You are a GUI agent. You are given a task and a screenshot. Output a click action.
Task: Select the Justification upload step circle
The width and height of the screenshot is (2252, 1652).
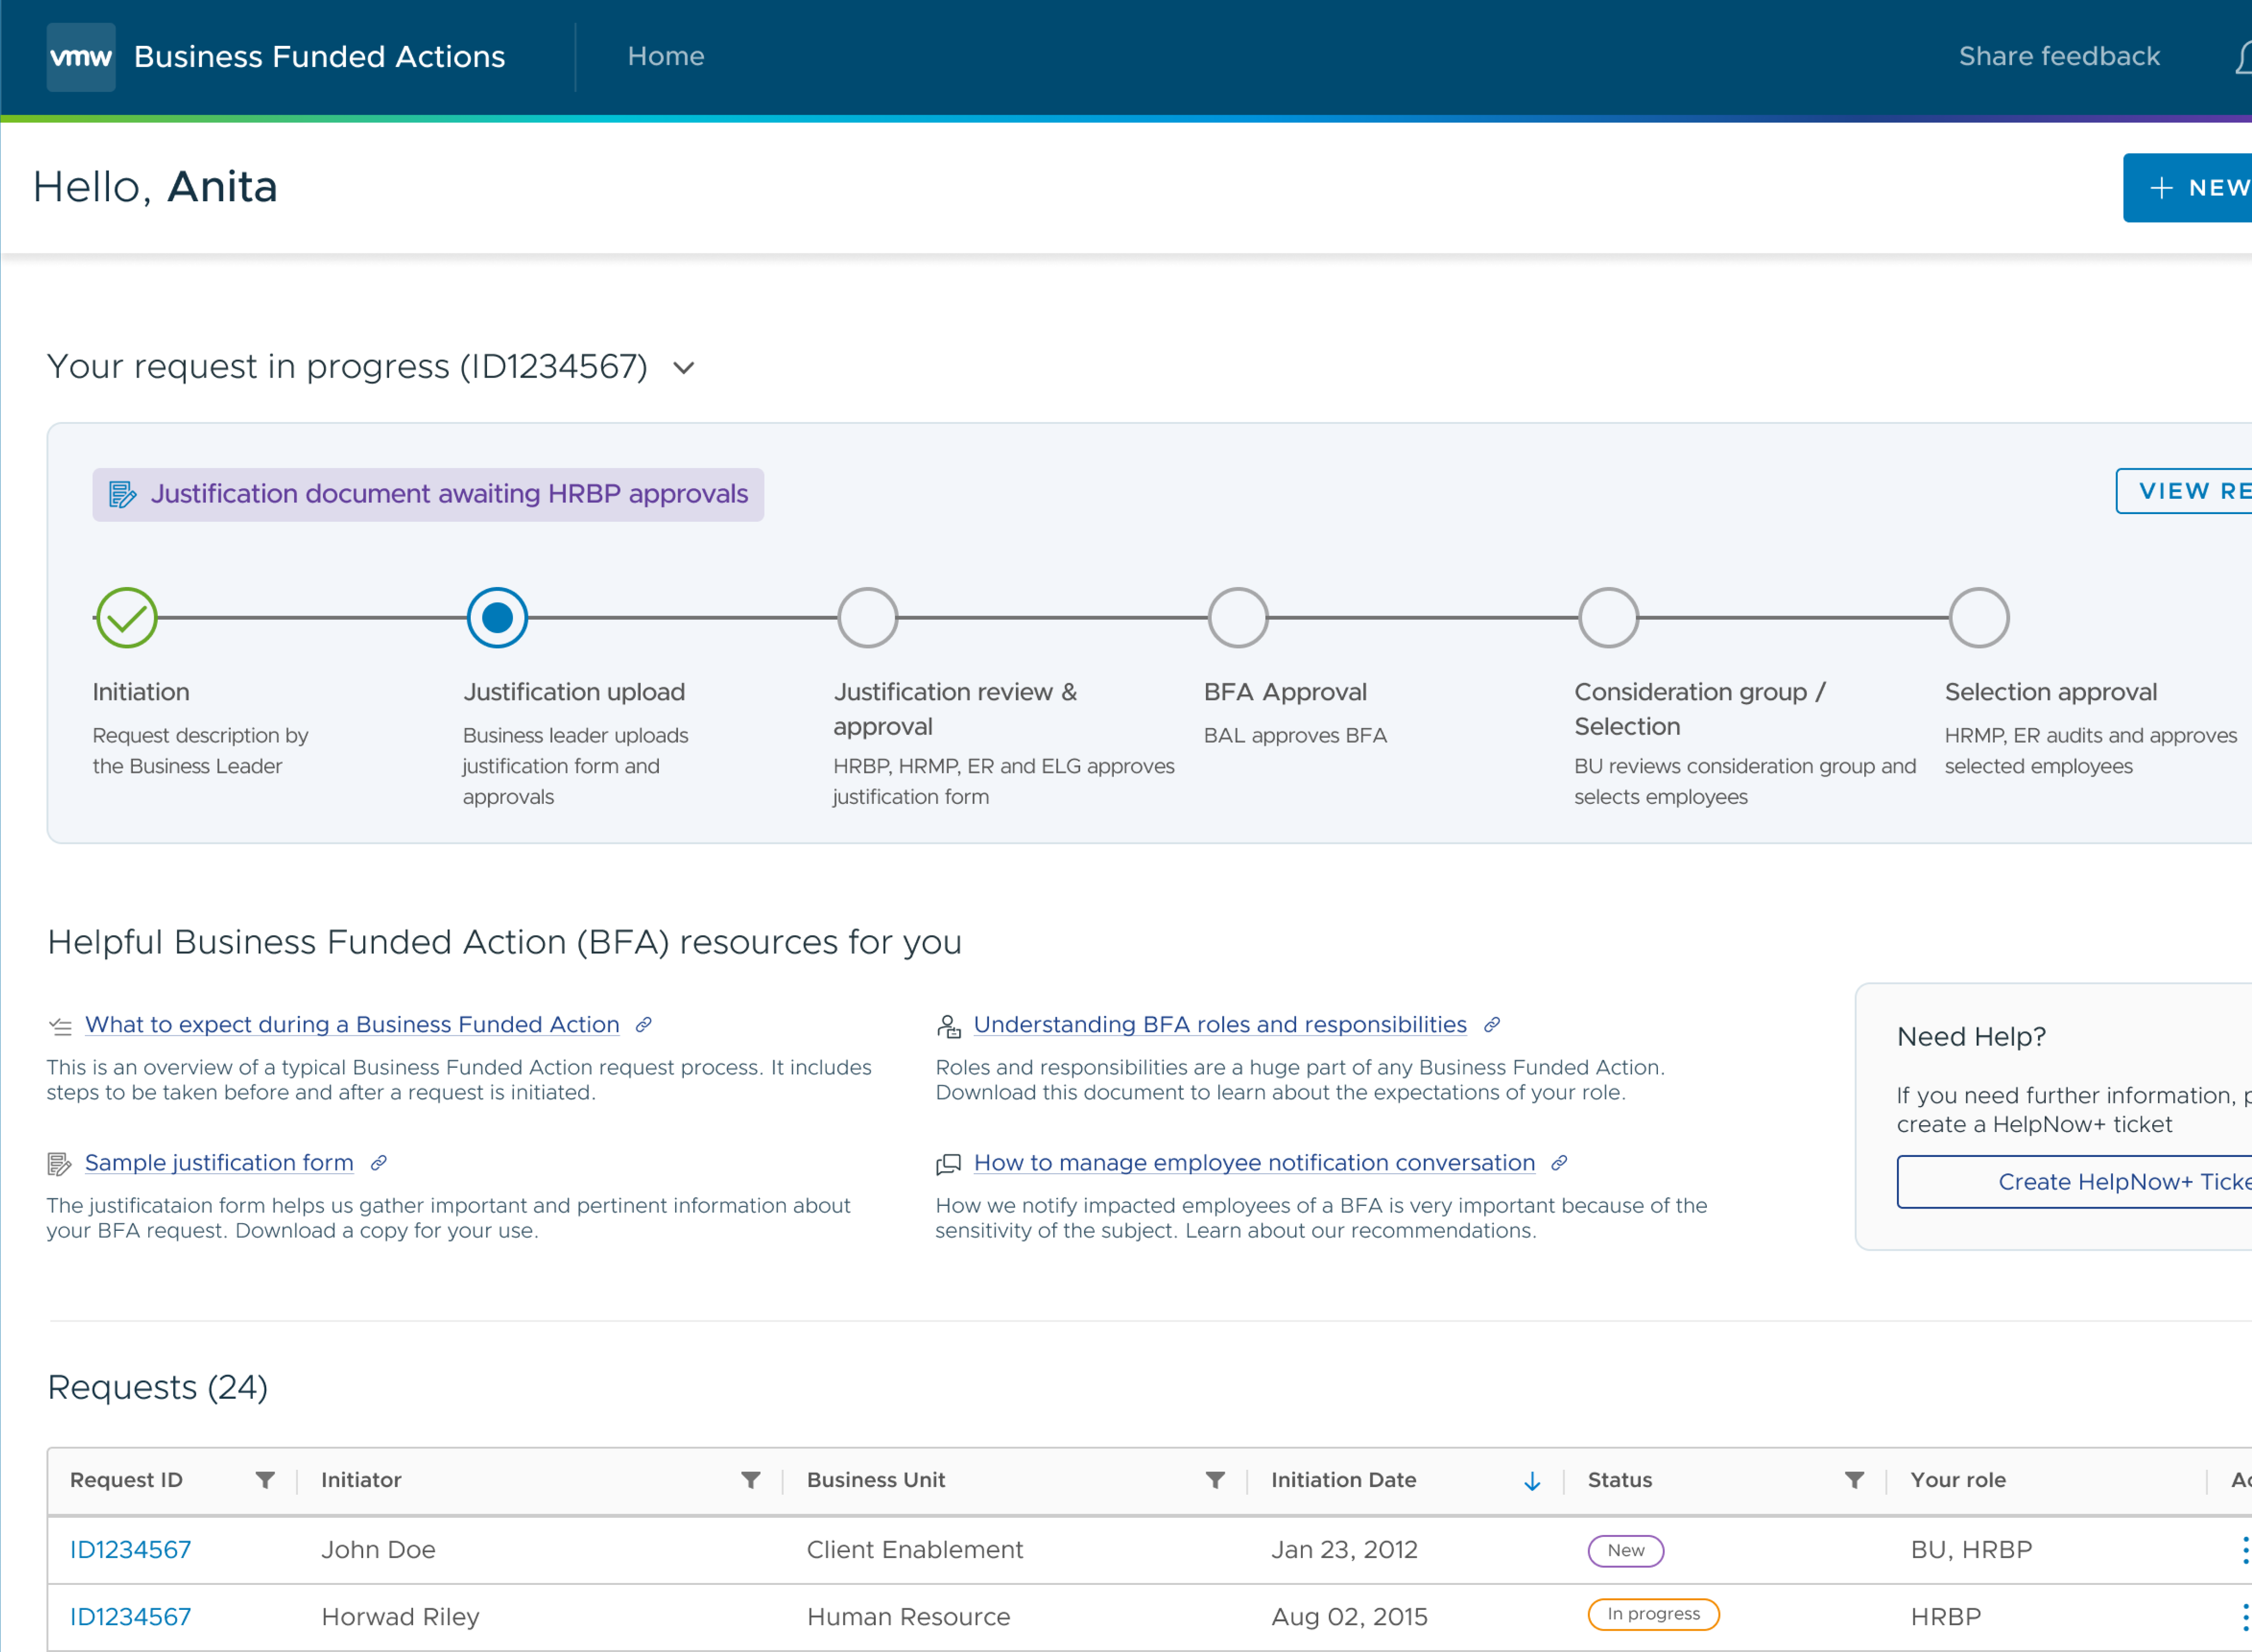pyautogui.click(x=497, y=618)
